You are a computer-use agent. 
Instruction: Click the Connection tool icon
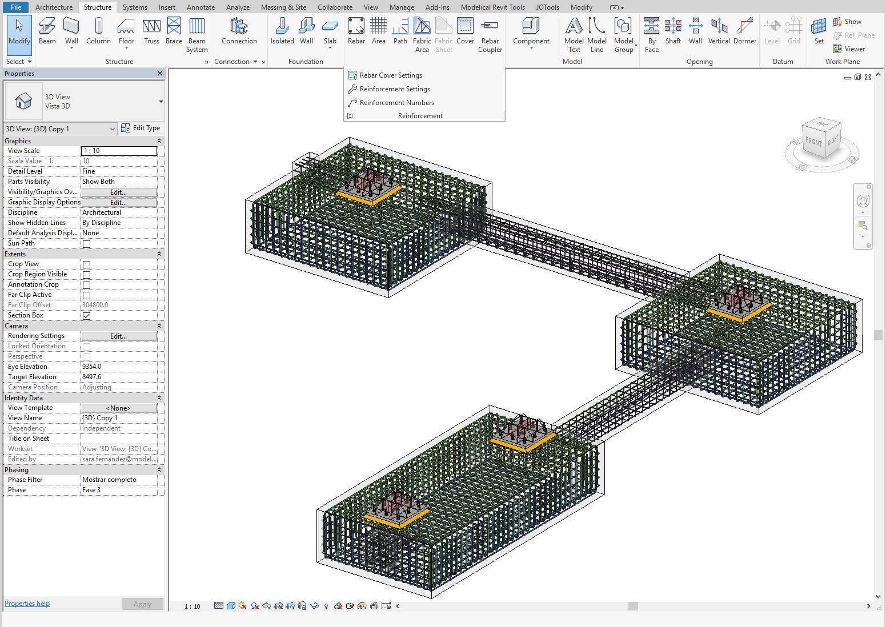click(x=239, y=26)
